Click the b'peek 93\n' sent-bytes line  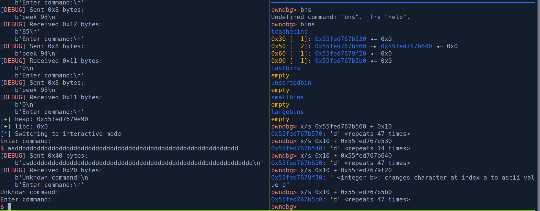tap(37, 17)
